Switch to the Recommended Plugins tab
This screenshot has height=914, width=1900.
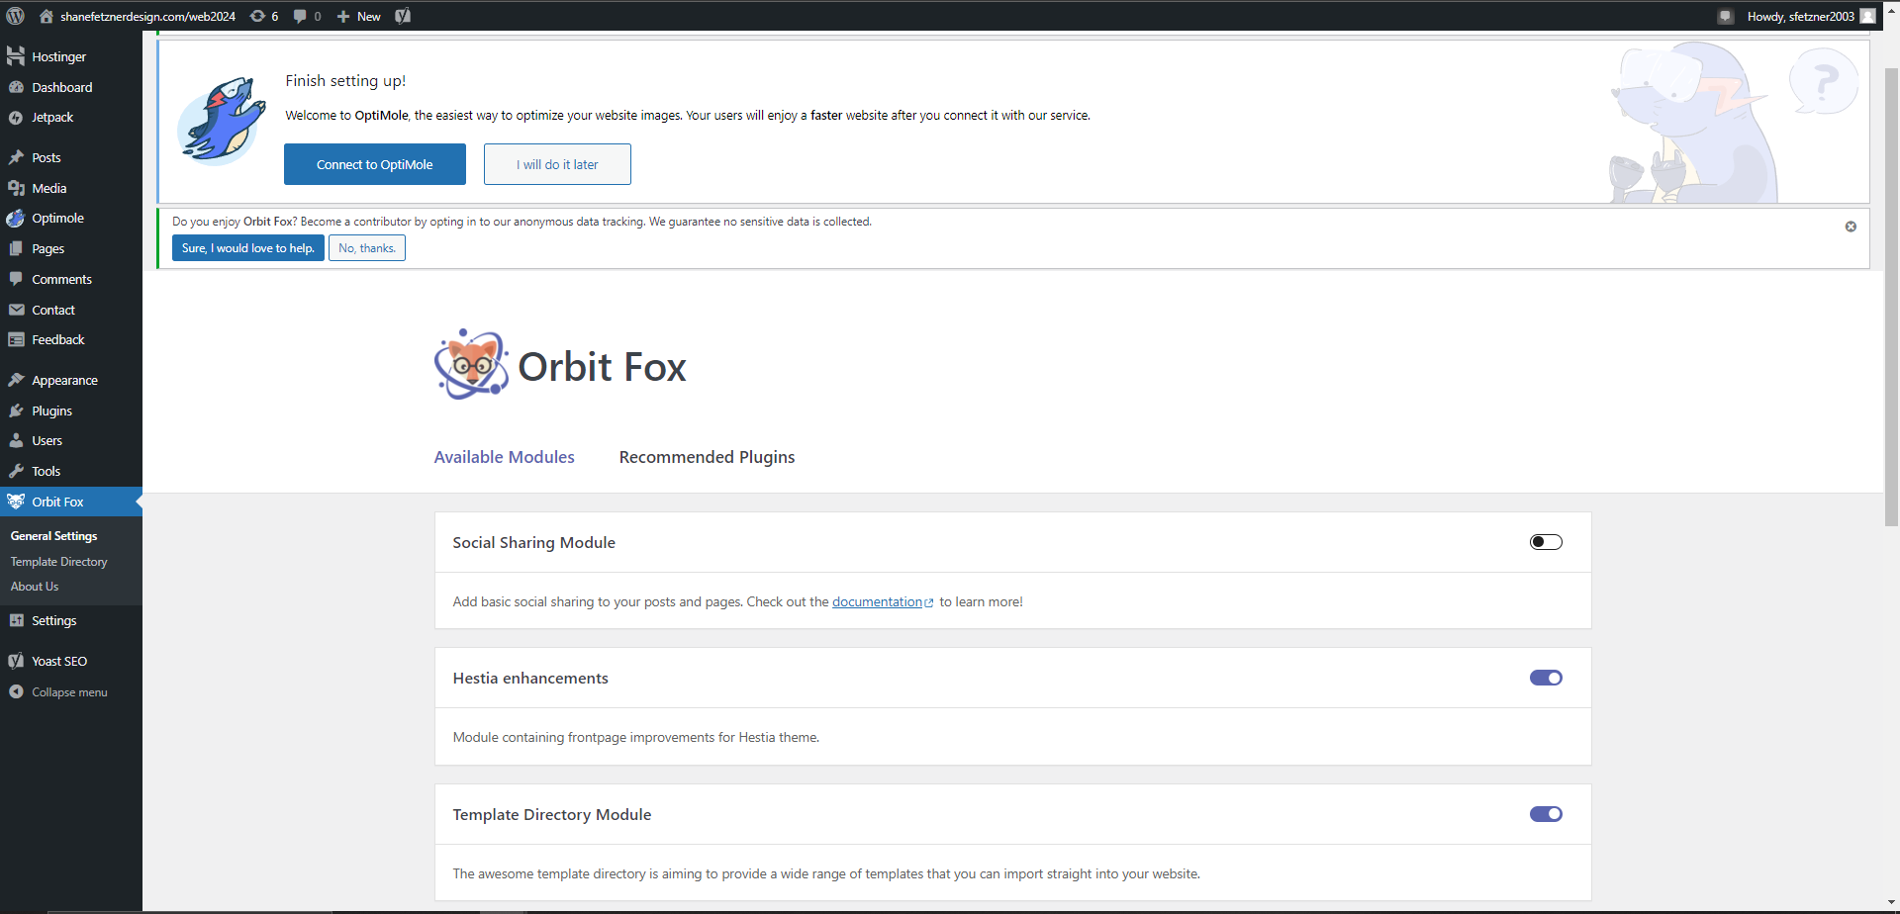point(707,457)
